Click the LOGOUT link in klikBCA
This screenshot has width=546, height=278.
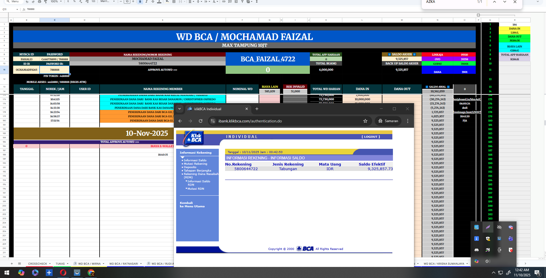(x=371, y=137)
